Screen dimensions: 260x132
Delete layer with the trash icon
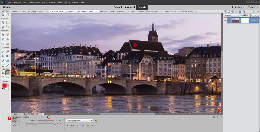[x=254, y=12]
